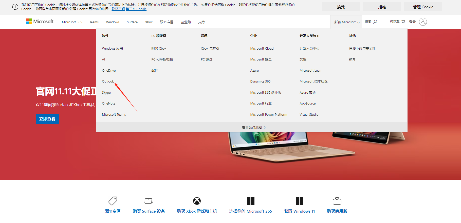Click the Surface device icon
The height and width of the screenshot is (223, 461).
pos(149,201)
